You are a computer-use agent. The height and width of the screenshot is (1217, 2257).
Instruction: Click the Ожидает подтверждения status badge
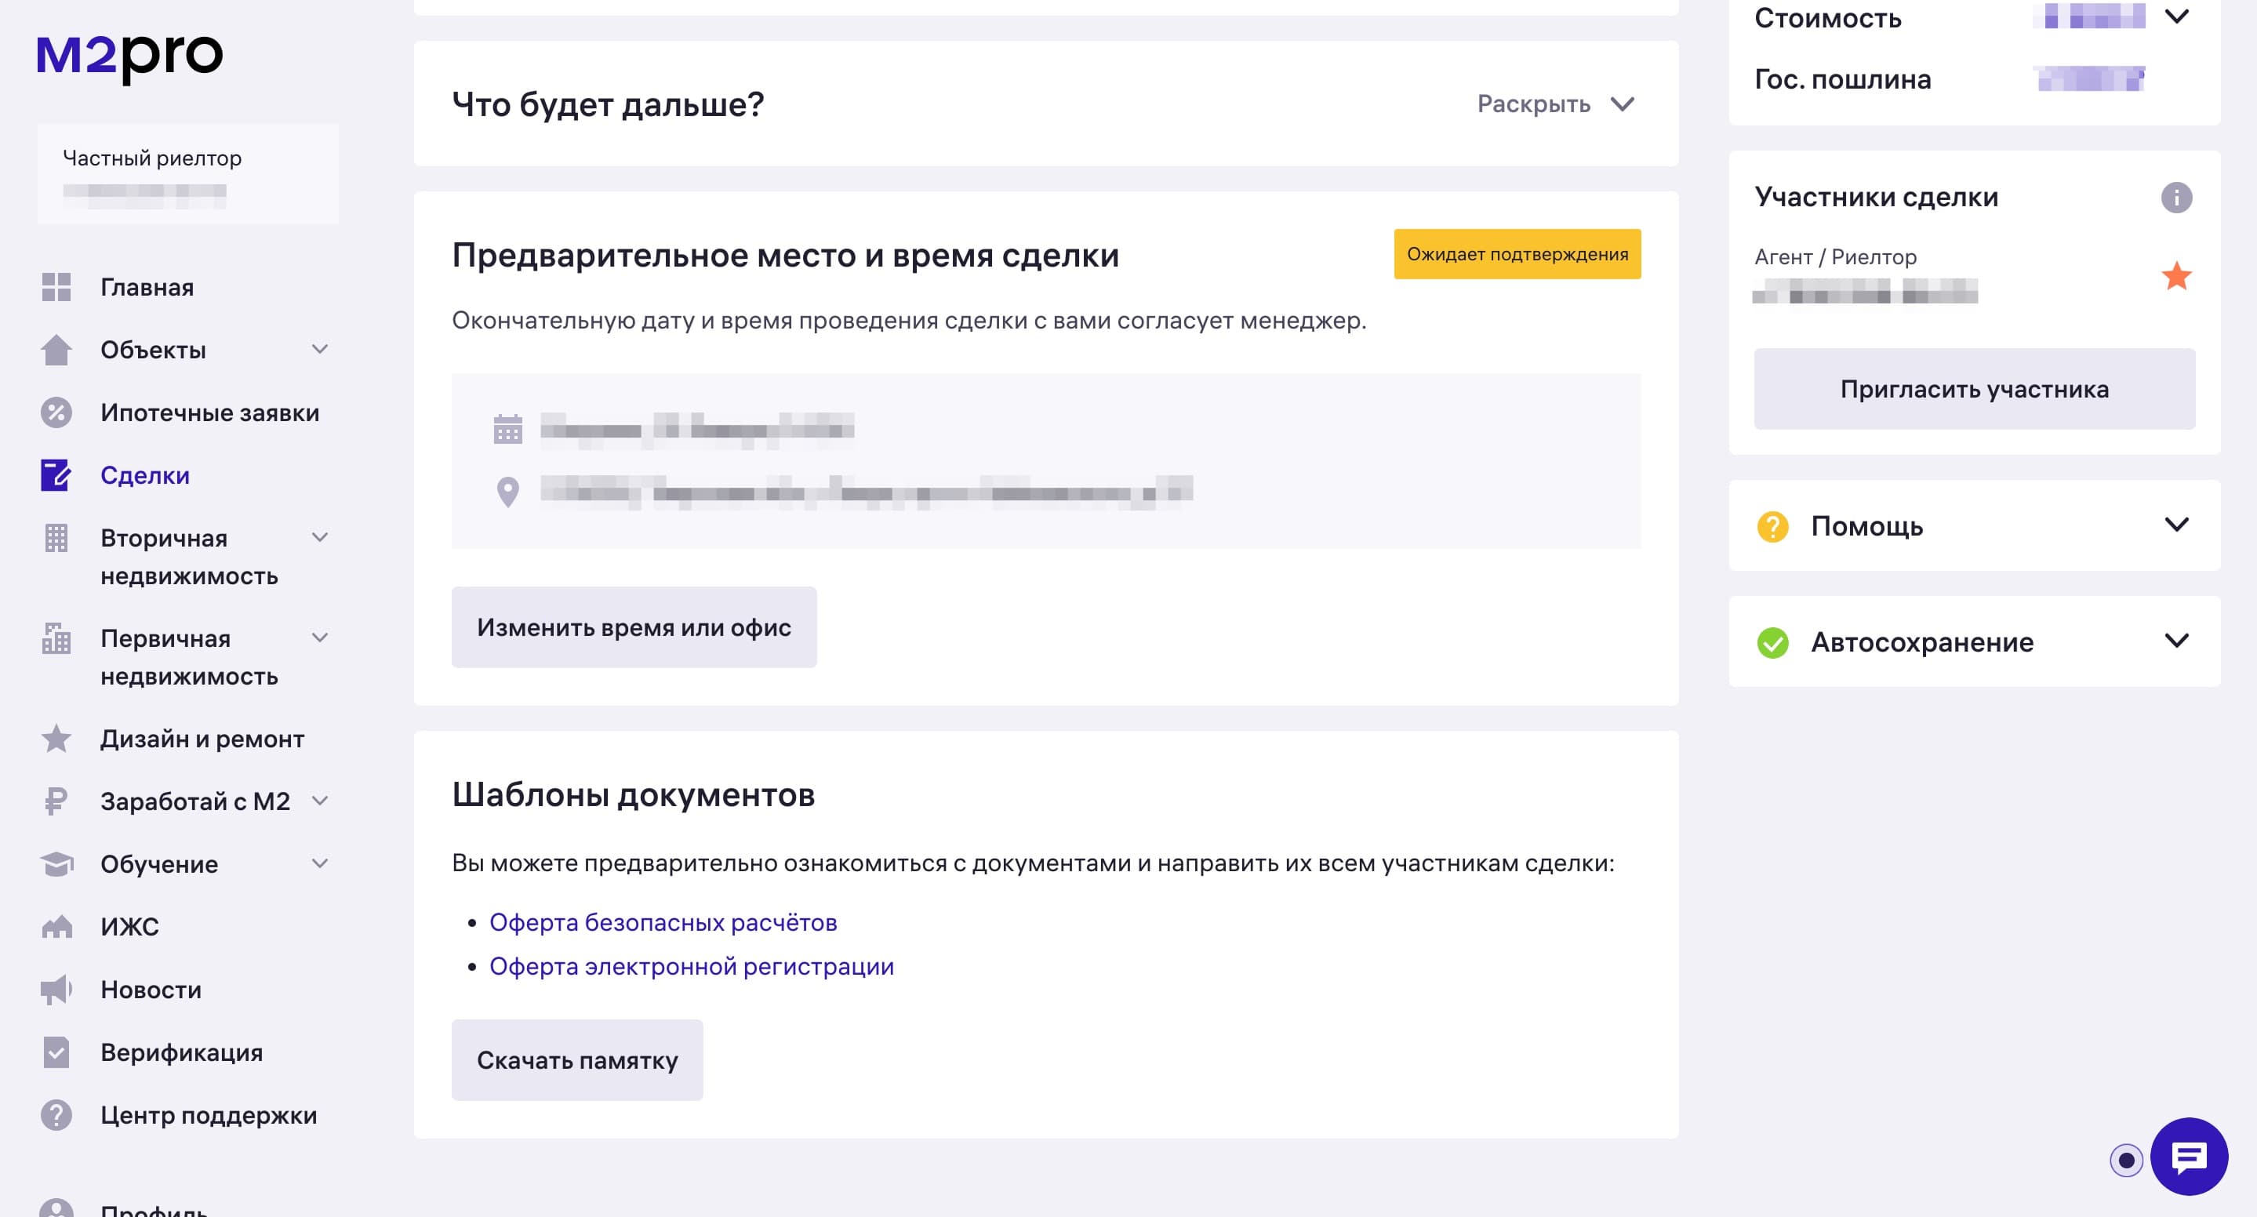[x=1517, y=254]
